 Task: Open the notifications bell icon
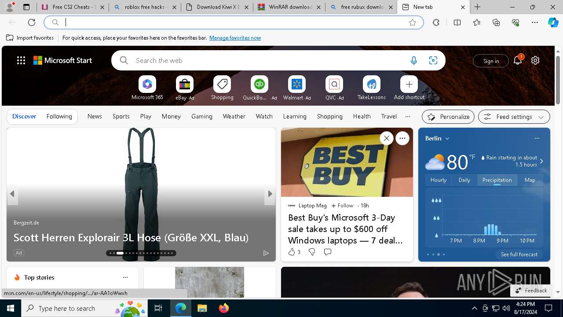pos(518,60)
